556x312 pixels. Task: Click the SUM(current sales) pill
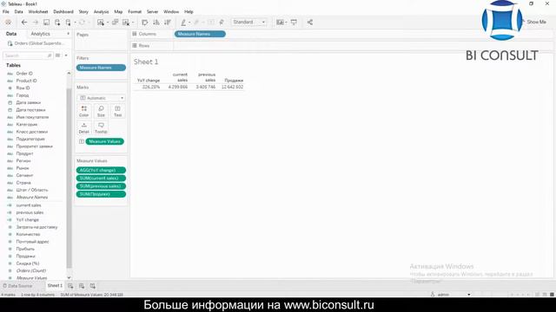tap(101, 179)
